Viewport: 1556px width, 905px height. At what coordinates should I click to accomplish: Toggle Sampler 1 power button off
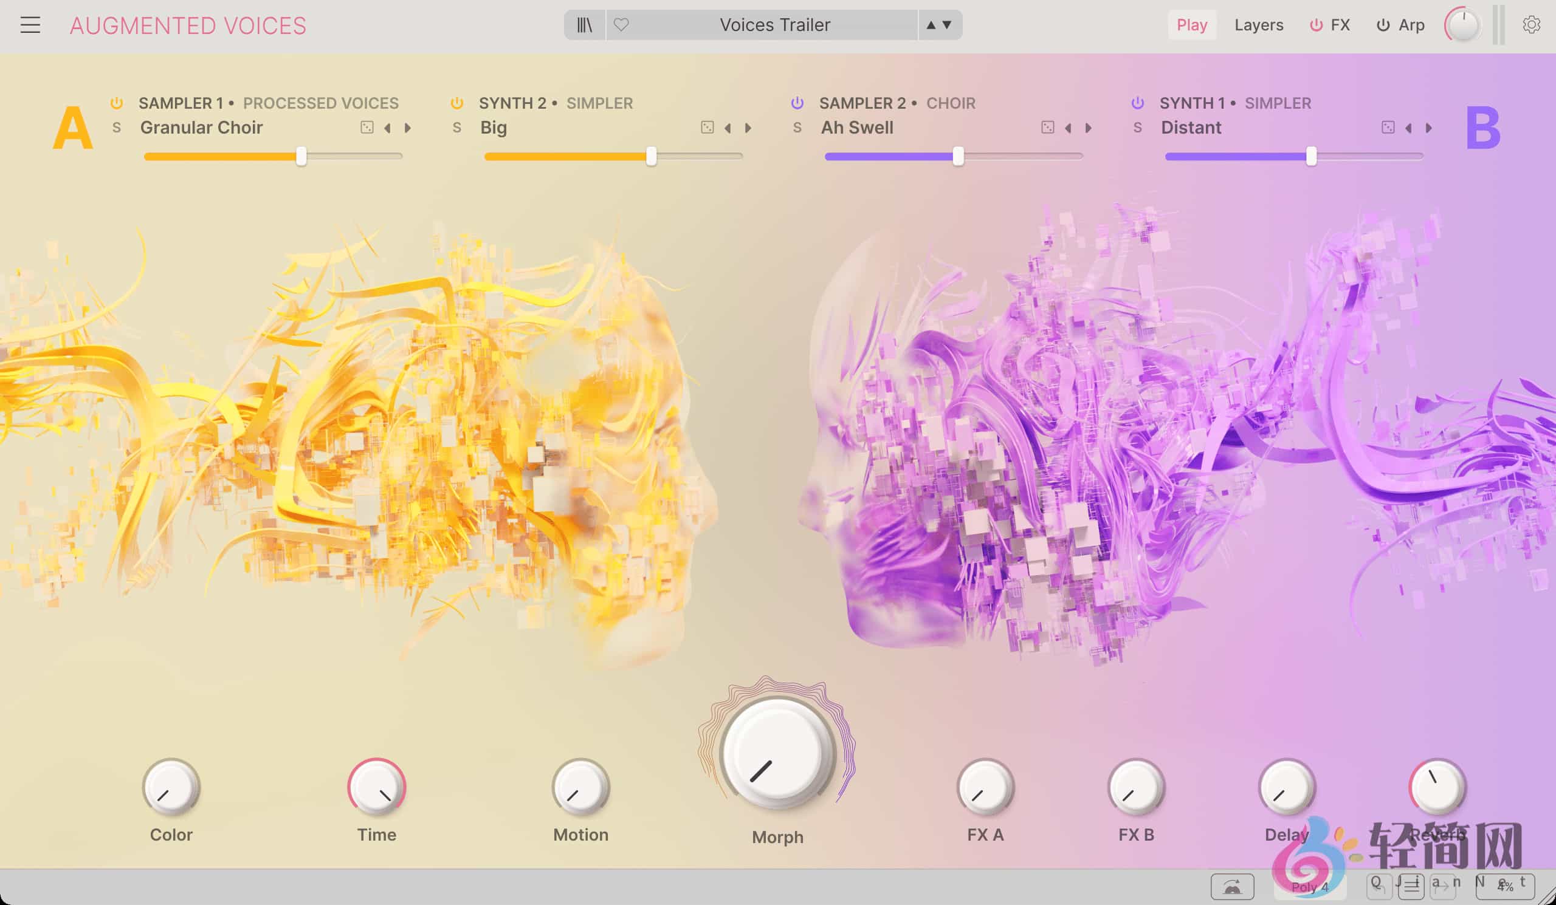[x=116, y=103]
